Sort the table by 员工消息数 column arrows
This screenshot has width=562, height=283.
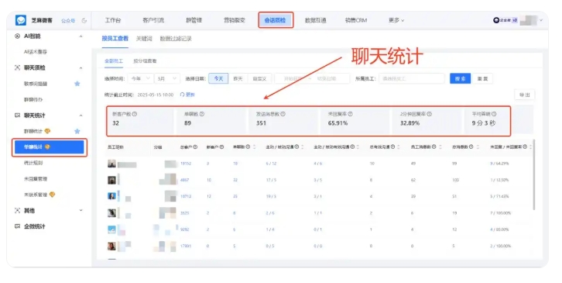[440, 147]
